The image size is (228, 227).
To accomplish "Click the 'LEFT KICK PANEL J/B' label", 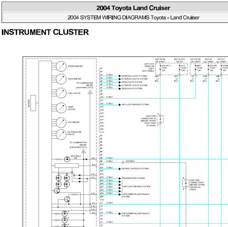I will [x=148, y=67].
